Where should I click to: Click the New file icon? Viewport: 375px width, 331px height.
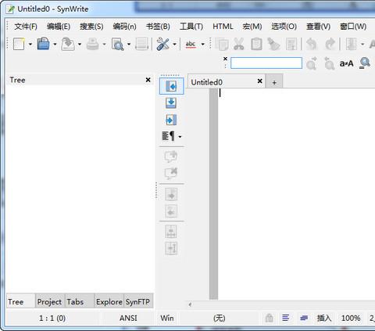[x=19, y=44]
